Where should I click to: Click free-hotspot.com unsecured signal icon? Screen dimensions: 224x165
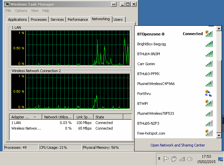pyautogui.click(x=209, y=133)
